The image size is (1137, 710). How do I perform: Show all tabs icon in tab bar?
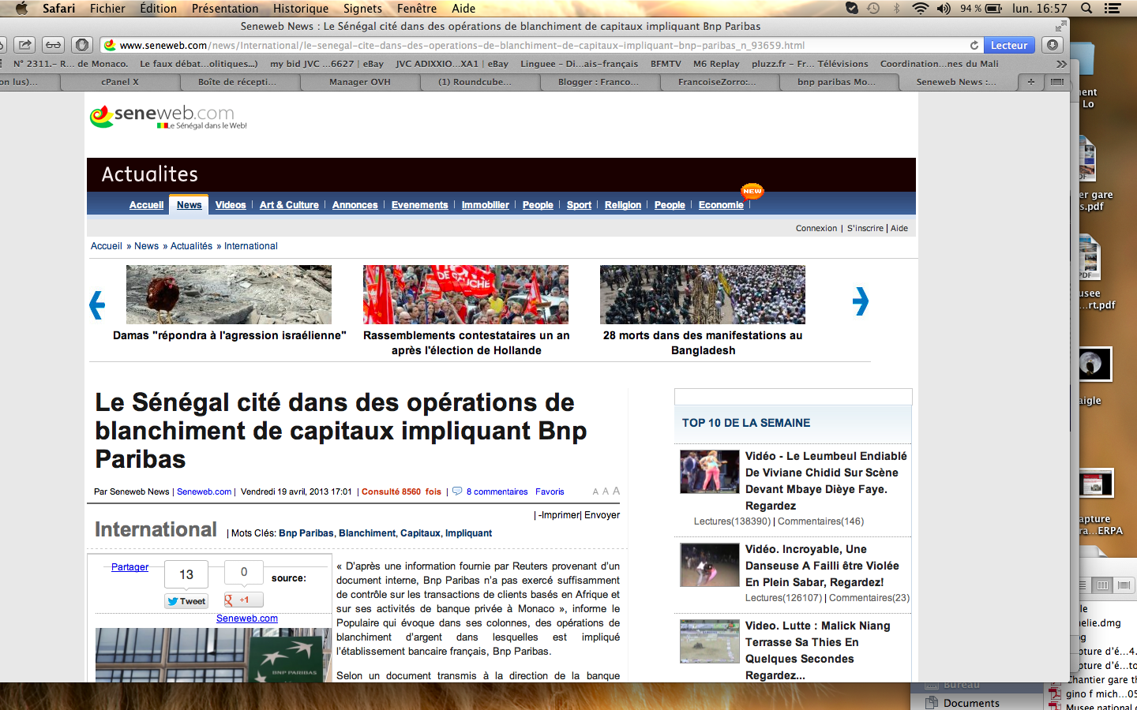pyautogui.click(x=1057, y=81)
